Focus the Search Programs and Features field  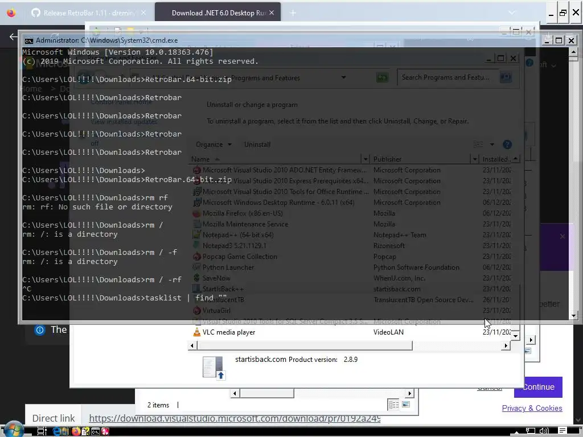click(448, 77)
